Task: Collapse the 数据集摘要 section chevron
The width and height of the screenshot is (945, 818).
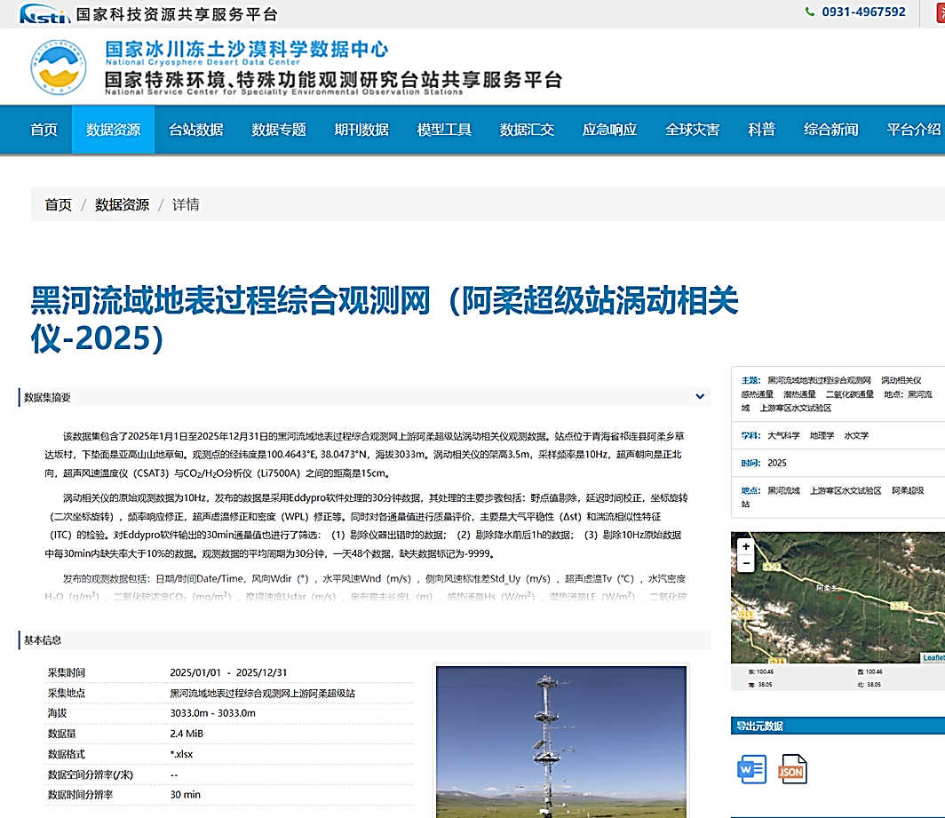Action: (x=700, y=397)
